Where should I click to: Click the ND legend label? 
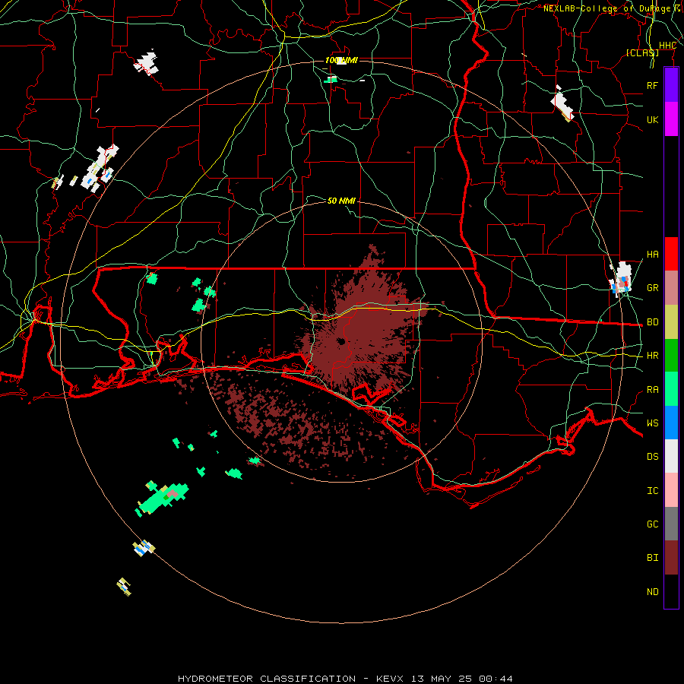(x=652, y=592)
